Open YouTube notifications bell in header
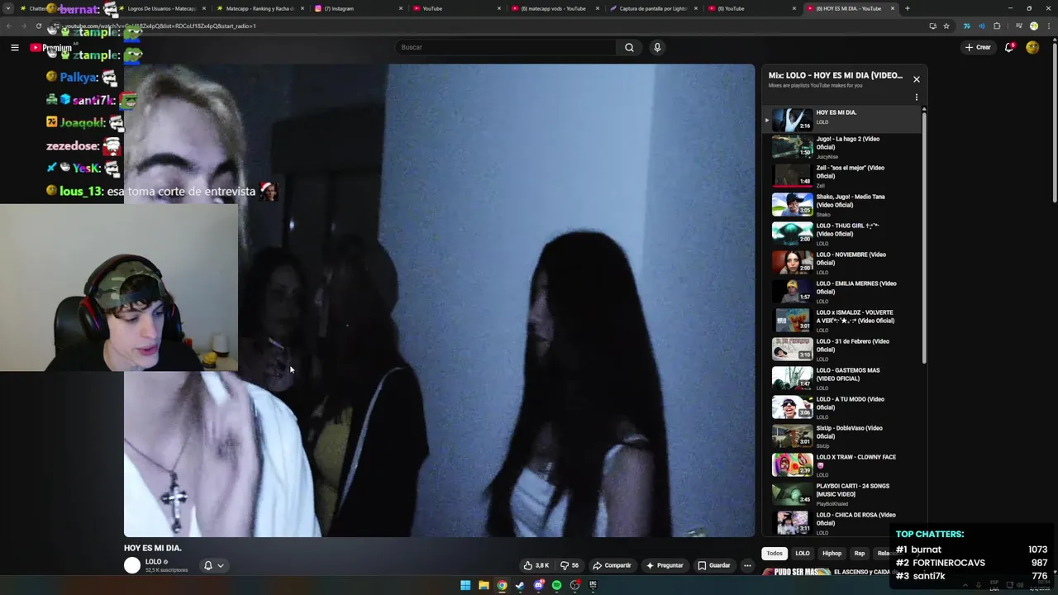The image size is (1058, 595). coord(1008,47)
